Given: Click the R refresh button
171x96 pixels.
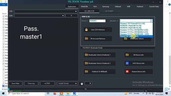Looking at the screenshot, I should click(x=71, y=16).
